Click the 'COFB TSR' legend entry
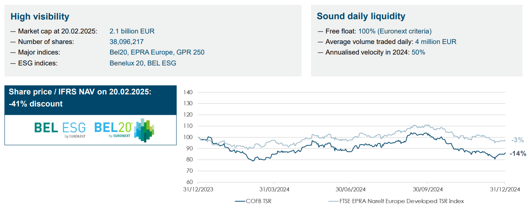 pos(253,201)
